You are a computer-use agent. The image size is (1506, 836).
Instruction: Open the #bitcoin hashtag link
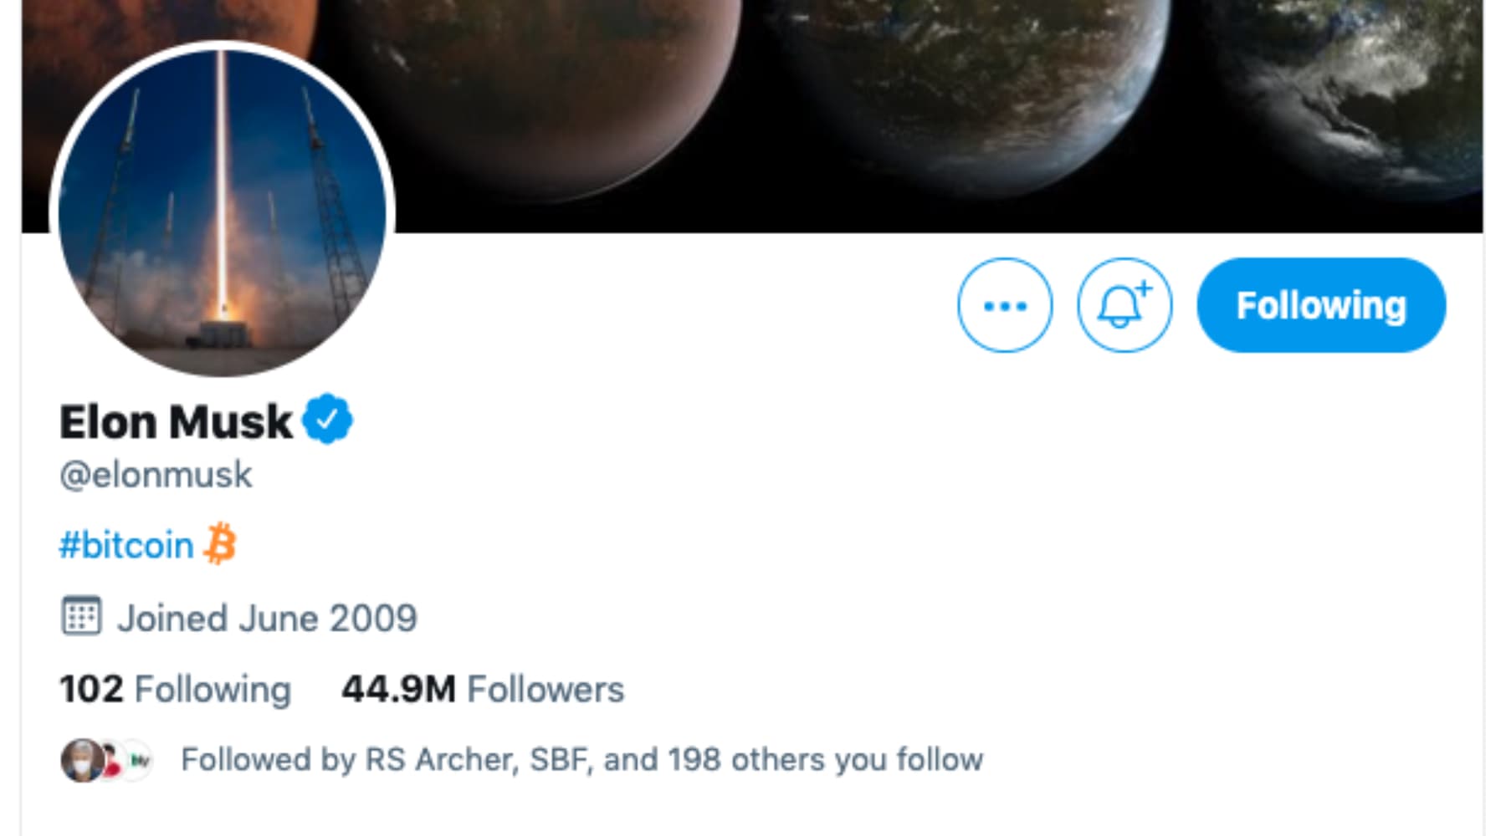click(126, 545)
